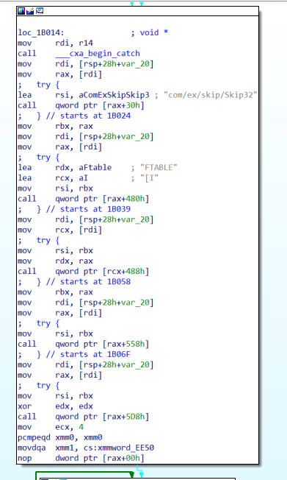Select call qword ptr [rcx+488h]

coord(84,272)
